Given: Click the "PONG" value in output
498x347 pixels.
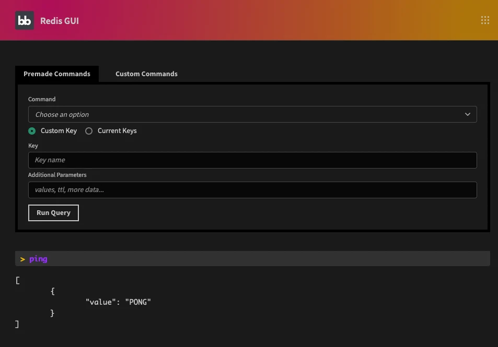Looking at the screenshot, I should [138, 302].
